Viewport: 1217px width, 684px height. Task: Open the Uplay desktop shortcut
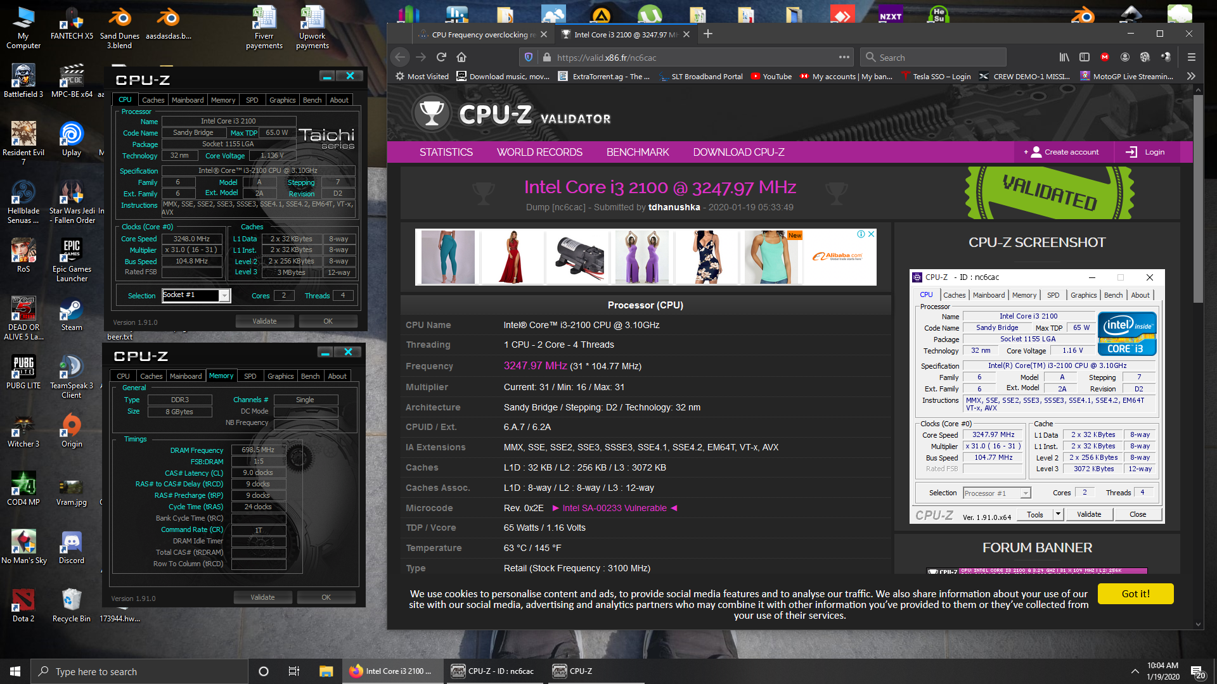pyautogui.click(x=72, y=139)
